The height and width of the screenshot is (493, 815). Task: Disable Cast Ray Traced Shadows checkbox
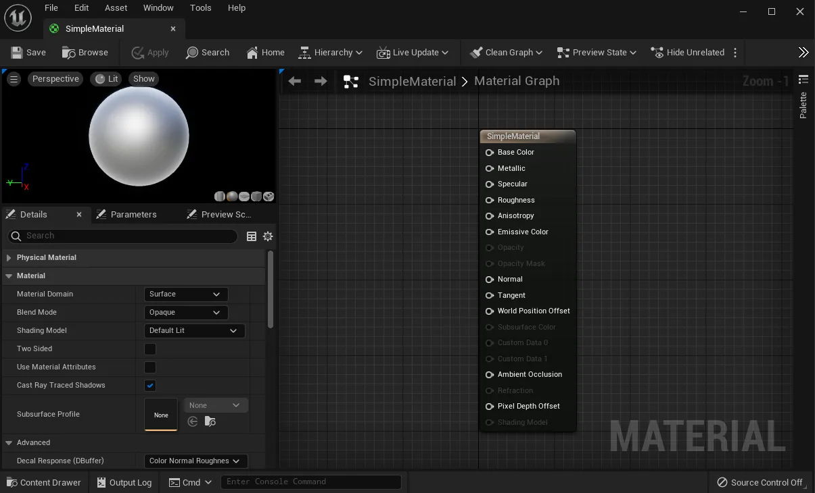[150, 386]
